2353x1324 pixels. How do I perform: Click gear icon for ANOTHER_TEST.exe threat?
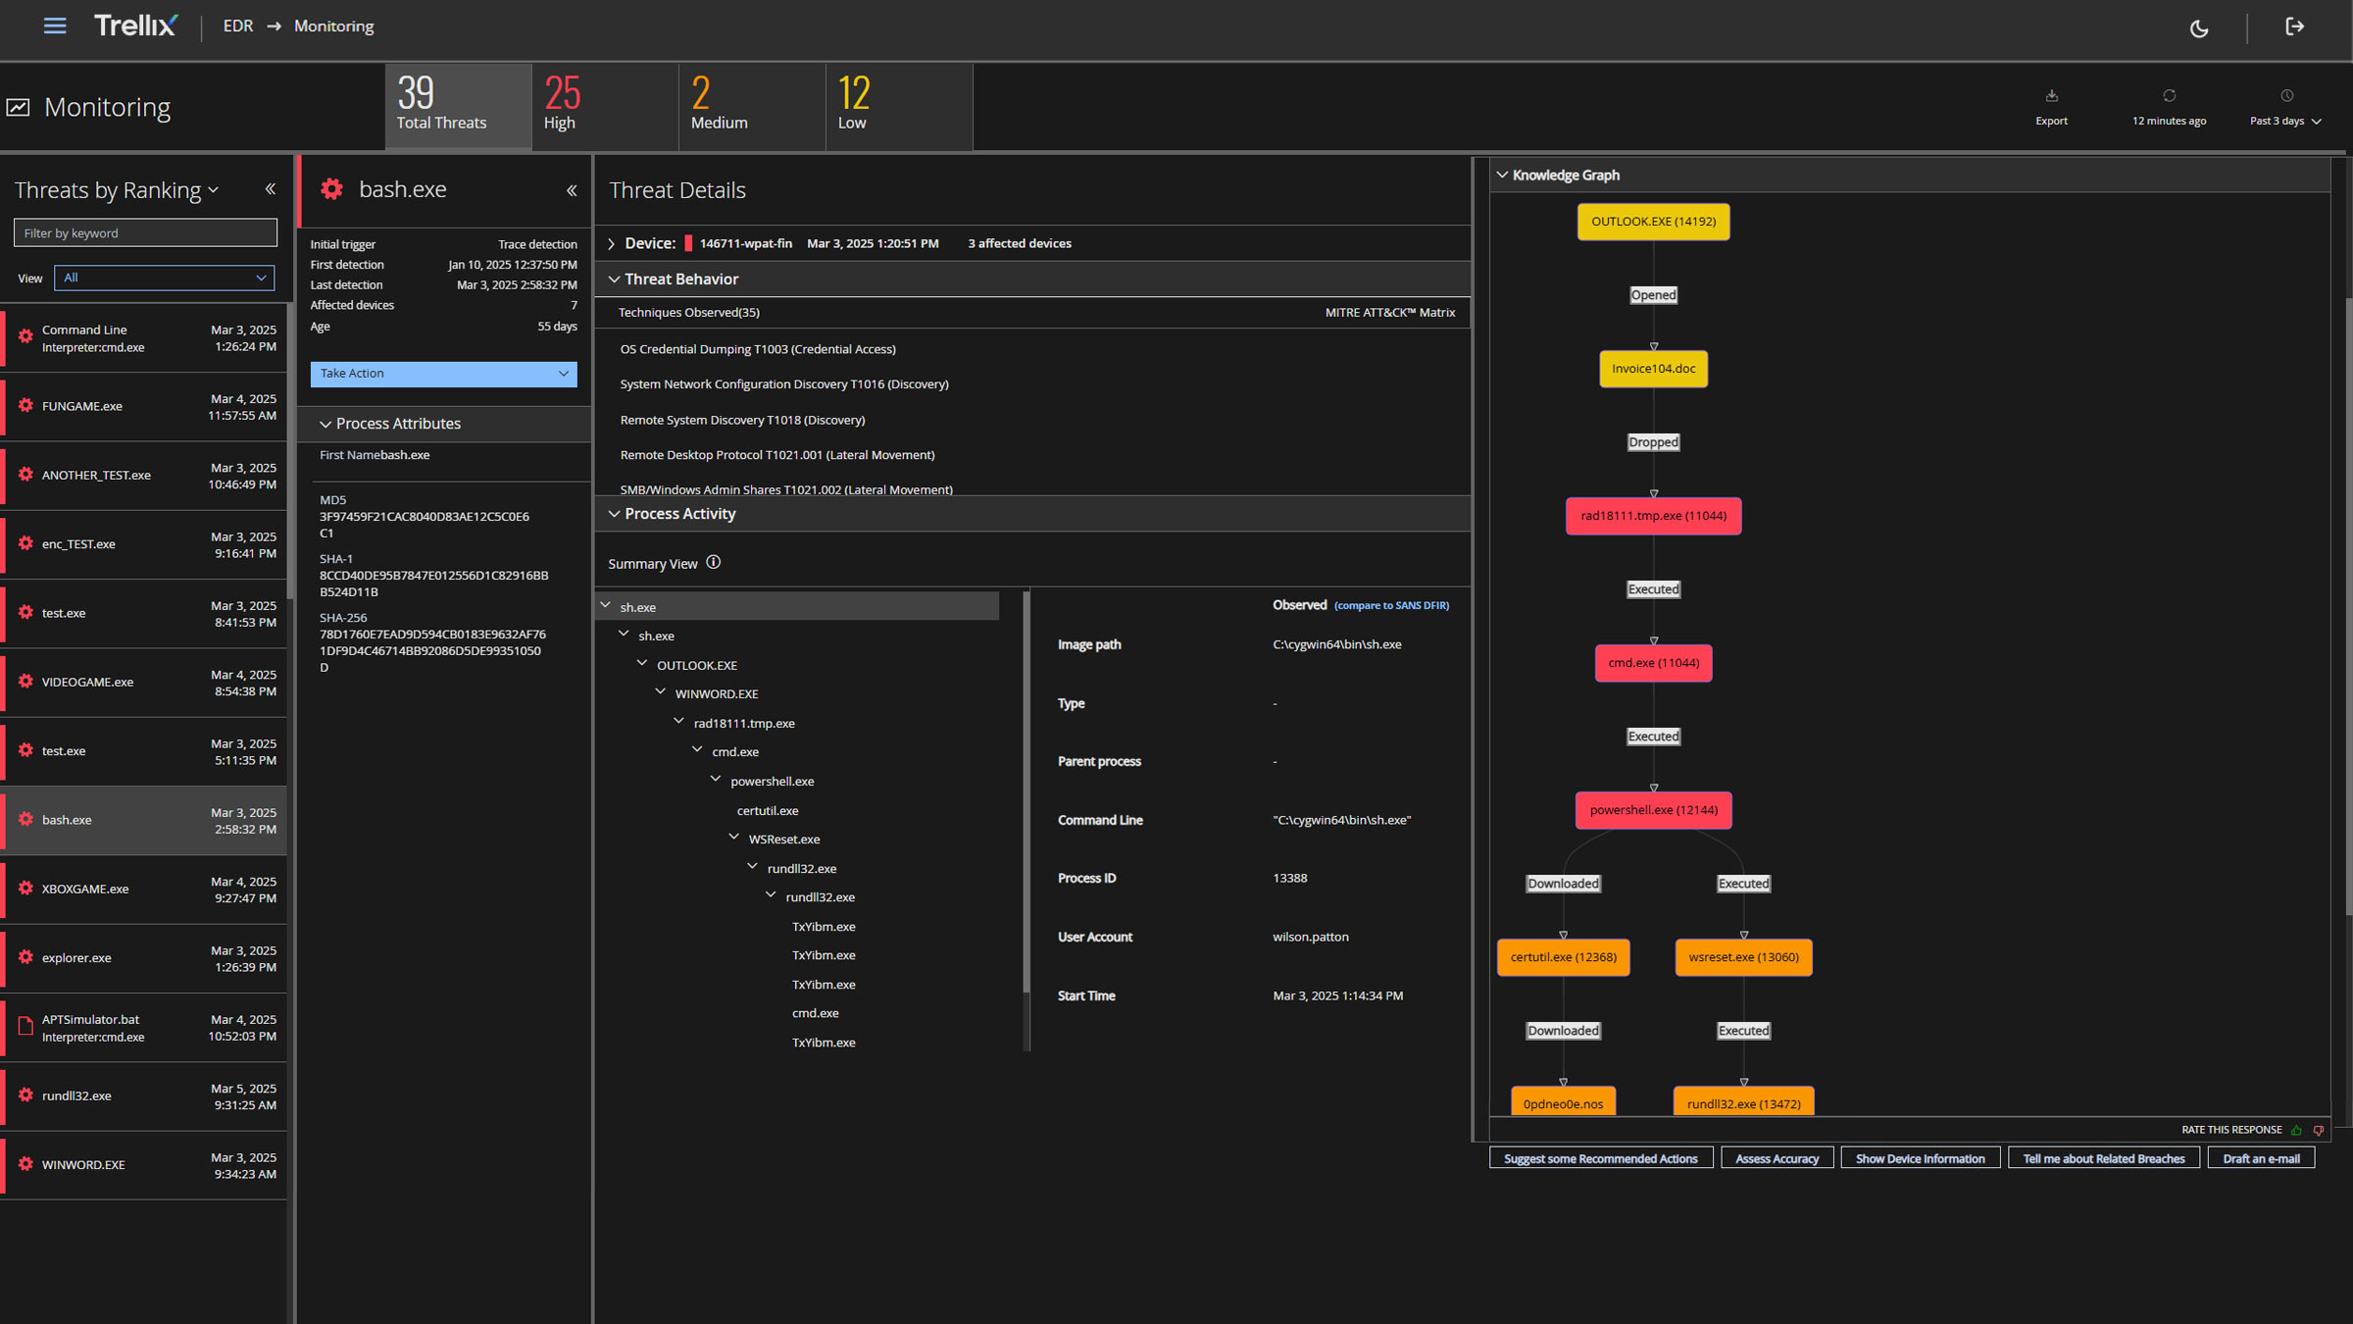25,474
